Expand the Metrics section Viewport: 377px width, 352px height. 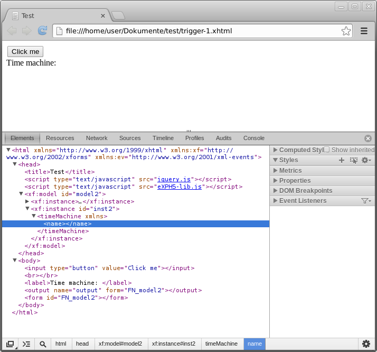(x=275, y=170)
